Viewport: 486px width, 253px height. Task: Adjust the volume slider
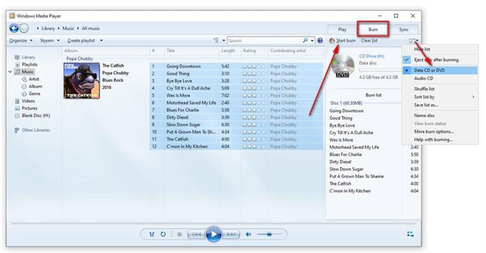269,234
